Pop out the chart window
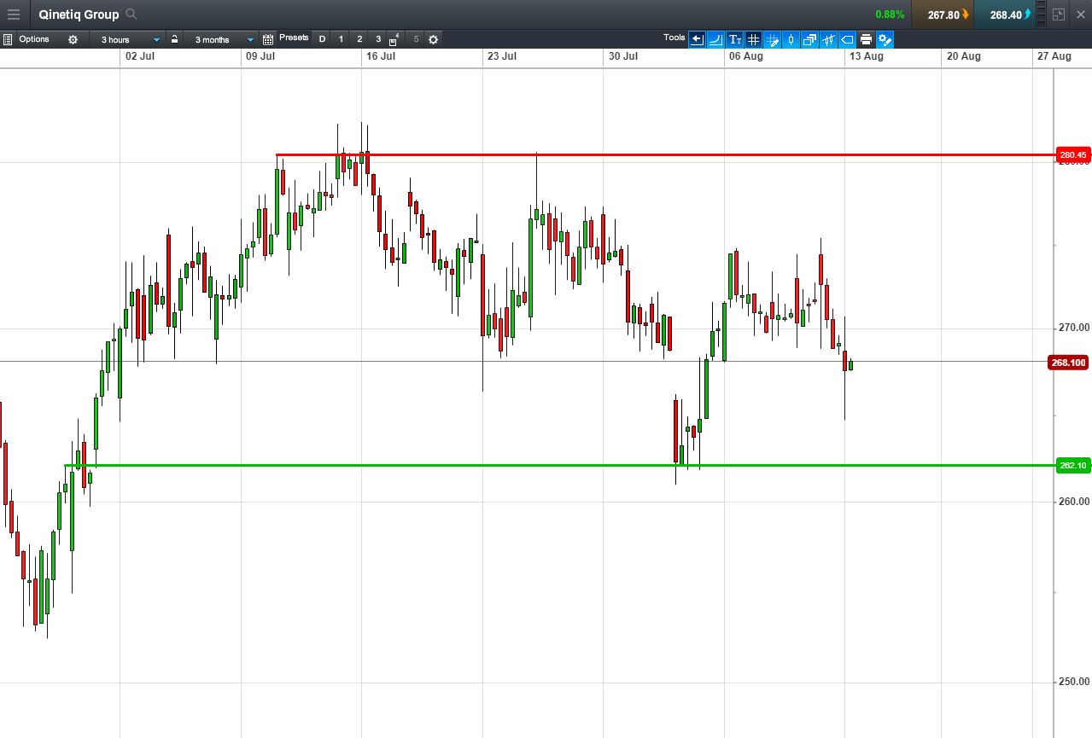Viewport: 1092px width, 738px height. click(x=1059, y=15)
